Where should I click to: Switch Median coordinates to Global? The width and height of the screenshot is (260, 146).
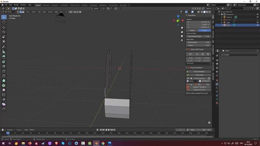pos(192,30)
